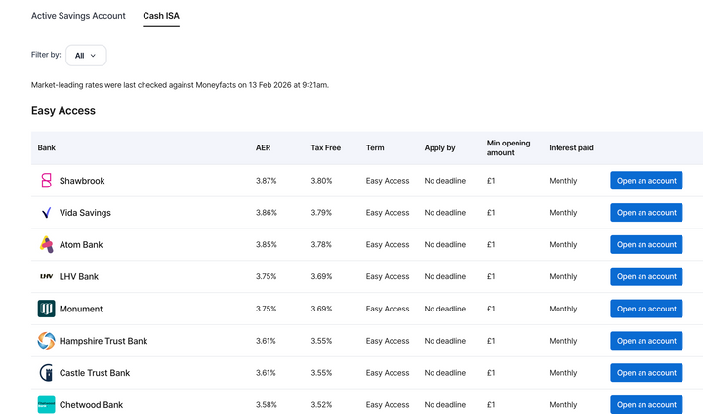Image resolution: width=703 pixels, height=414 pixels.
Task: Open an account with Shawbrook
Action: point(646,181)
